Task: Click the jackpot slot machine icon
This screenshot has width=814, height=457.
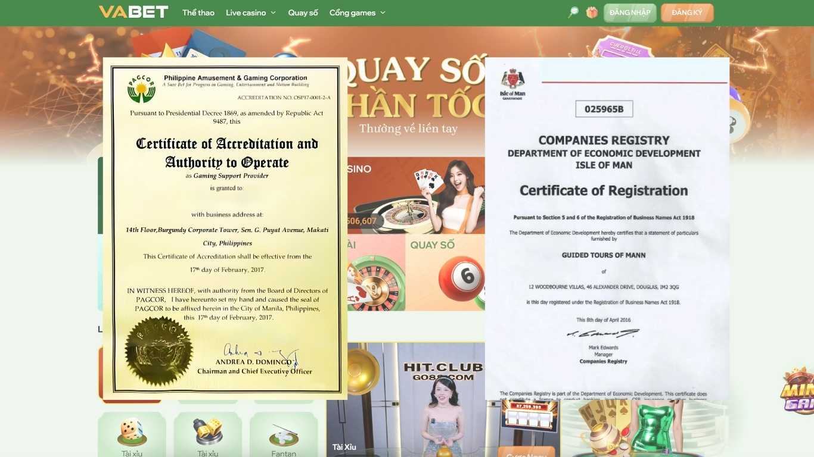Action: 530,418
